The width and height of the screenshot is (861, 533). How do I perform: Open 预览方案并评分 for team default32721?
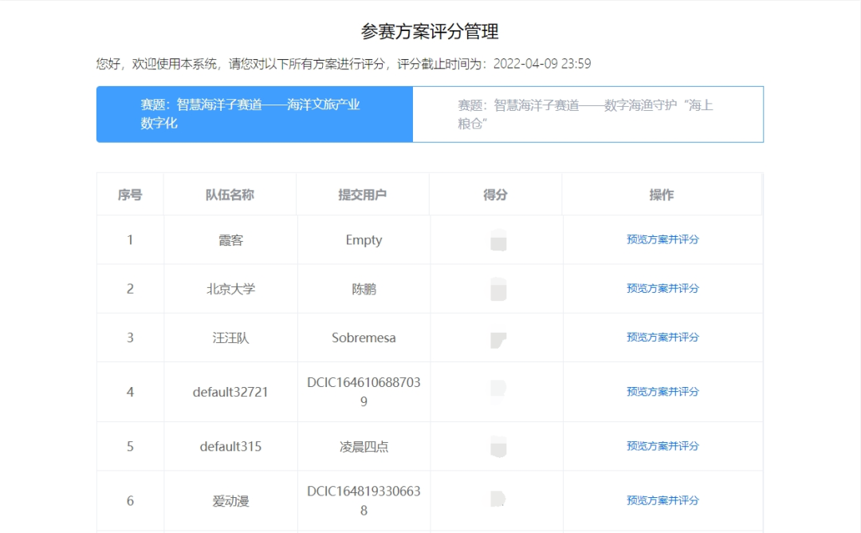pyautogui.click(x=662, y=392)
